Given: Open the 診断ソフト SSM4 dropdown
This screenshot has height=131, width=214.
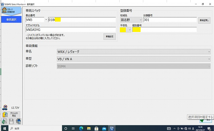Looking at the screenshot, I should pos(133,66).
